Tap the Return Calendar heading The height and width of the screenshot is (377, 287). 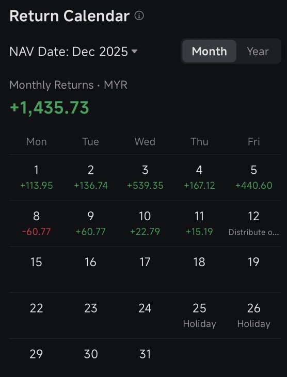[70, 16]
